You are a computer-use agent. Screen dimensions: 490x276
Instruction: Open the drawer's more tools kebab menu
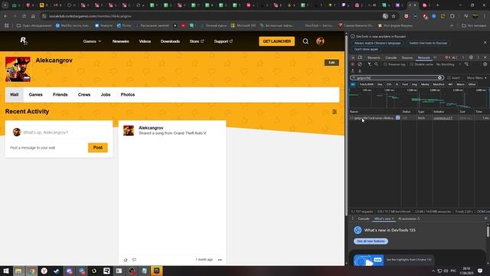[x=352, y=219]
